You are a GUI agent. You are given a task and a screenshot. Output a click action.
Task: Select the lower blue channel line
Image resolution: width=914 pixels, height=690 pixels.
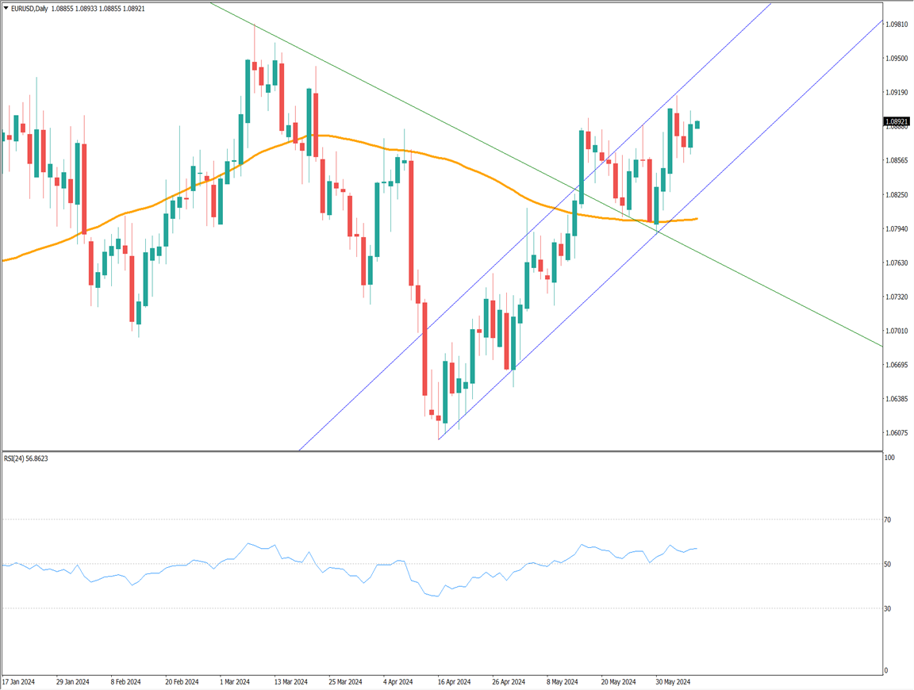click(x=793, y=95)
